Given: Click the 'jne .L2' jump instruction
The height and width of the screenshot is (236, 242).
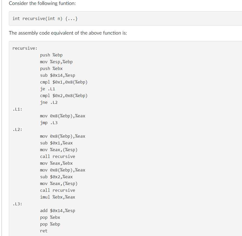Looking at the screenshot, I should 49,103.
